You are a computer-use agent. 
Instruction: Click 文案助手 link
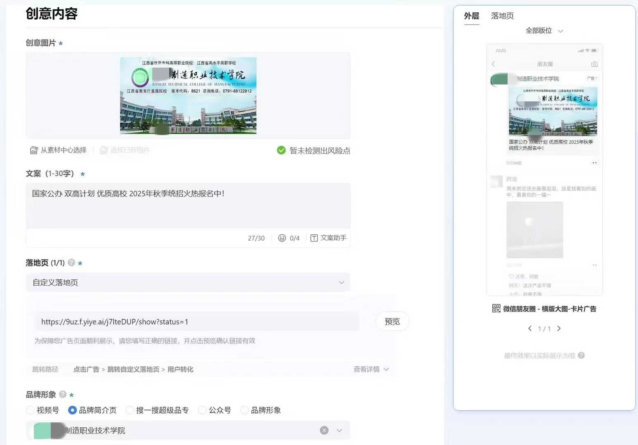(x=333, y=238)
